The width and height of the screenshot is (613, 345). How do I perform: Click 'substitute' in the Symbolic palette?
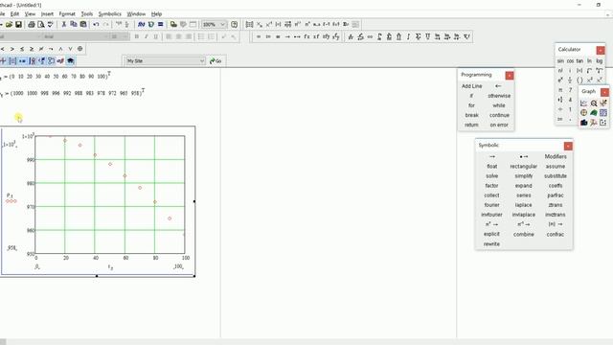(556, 176)
